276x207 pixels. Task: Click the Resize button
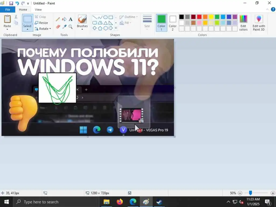click(41, 23)
